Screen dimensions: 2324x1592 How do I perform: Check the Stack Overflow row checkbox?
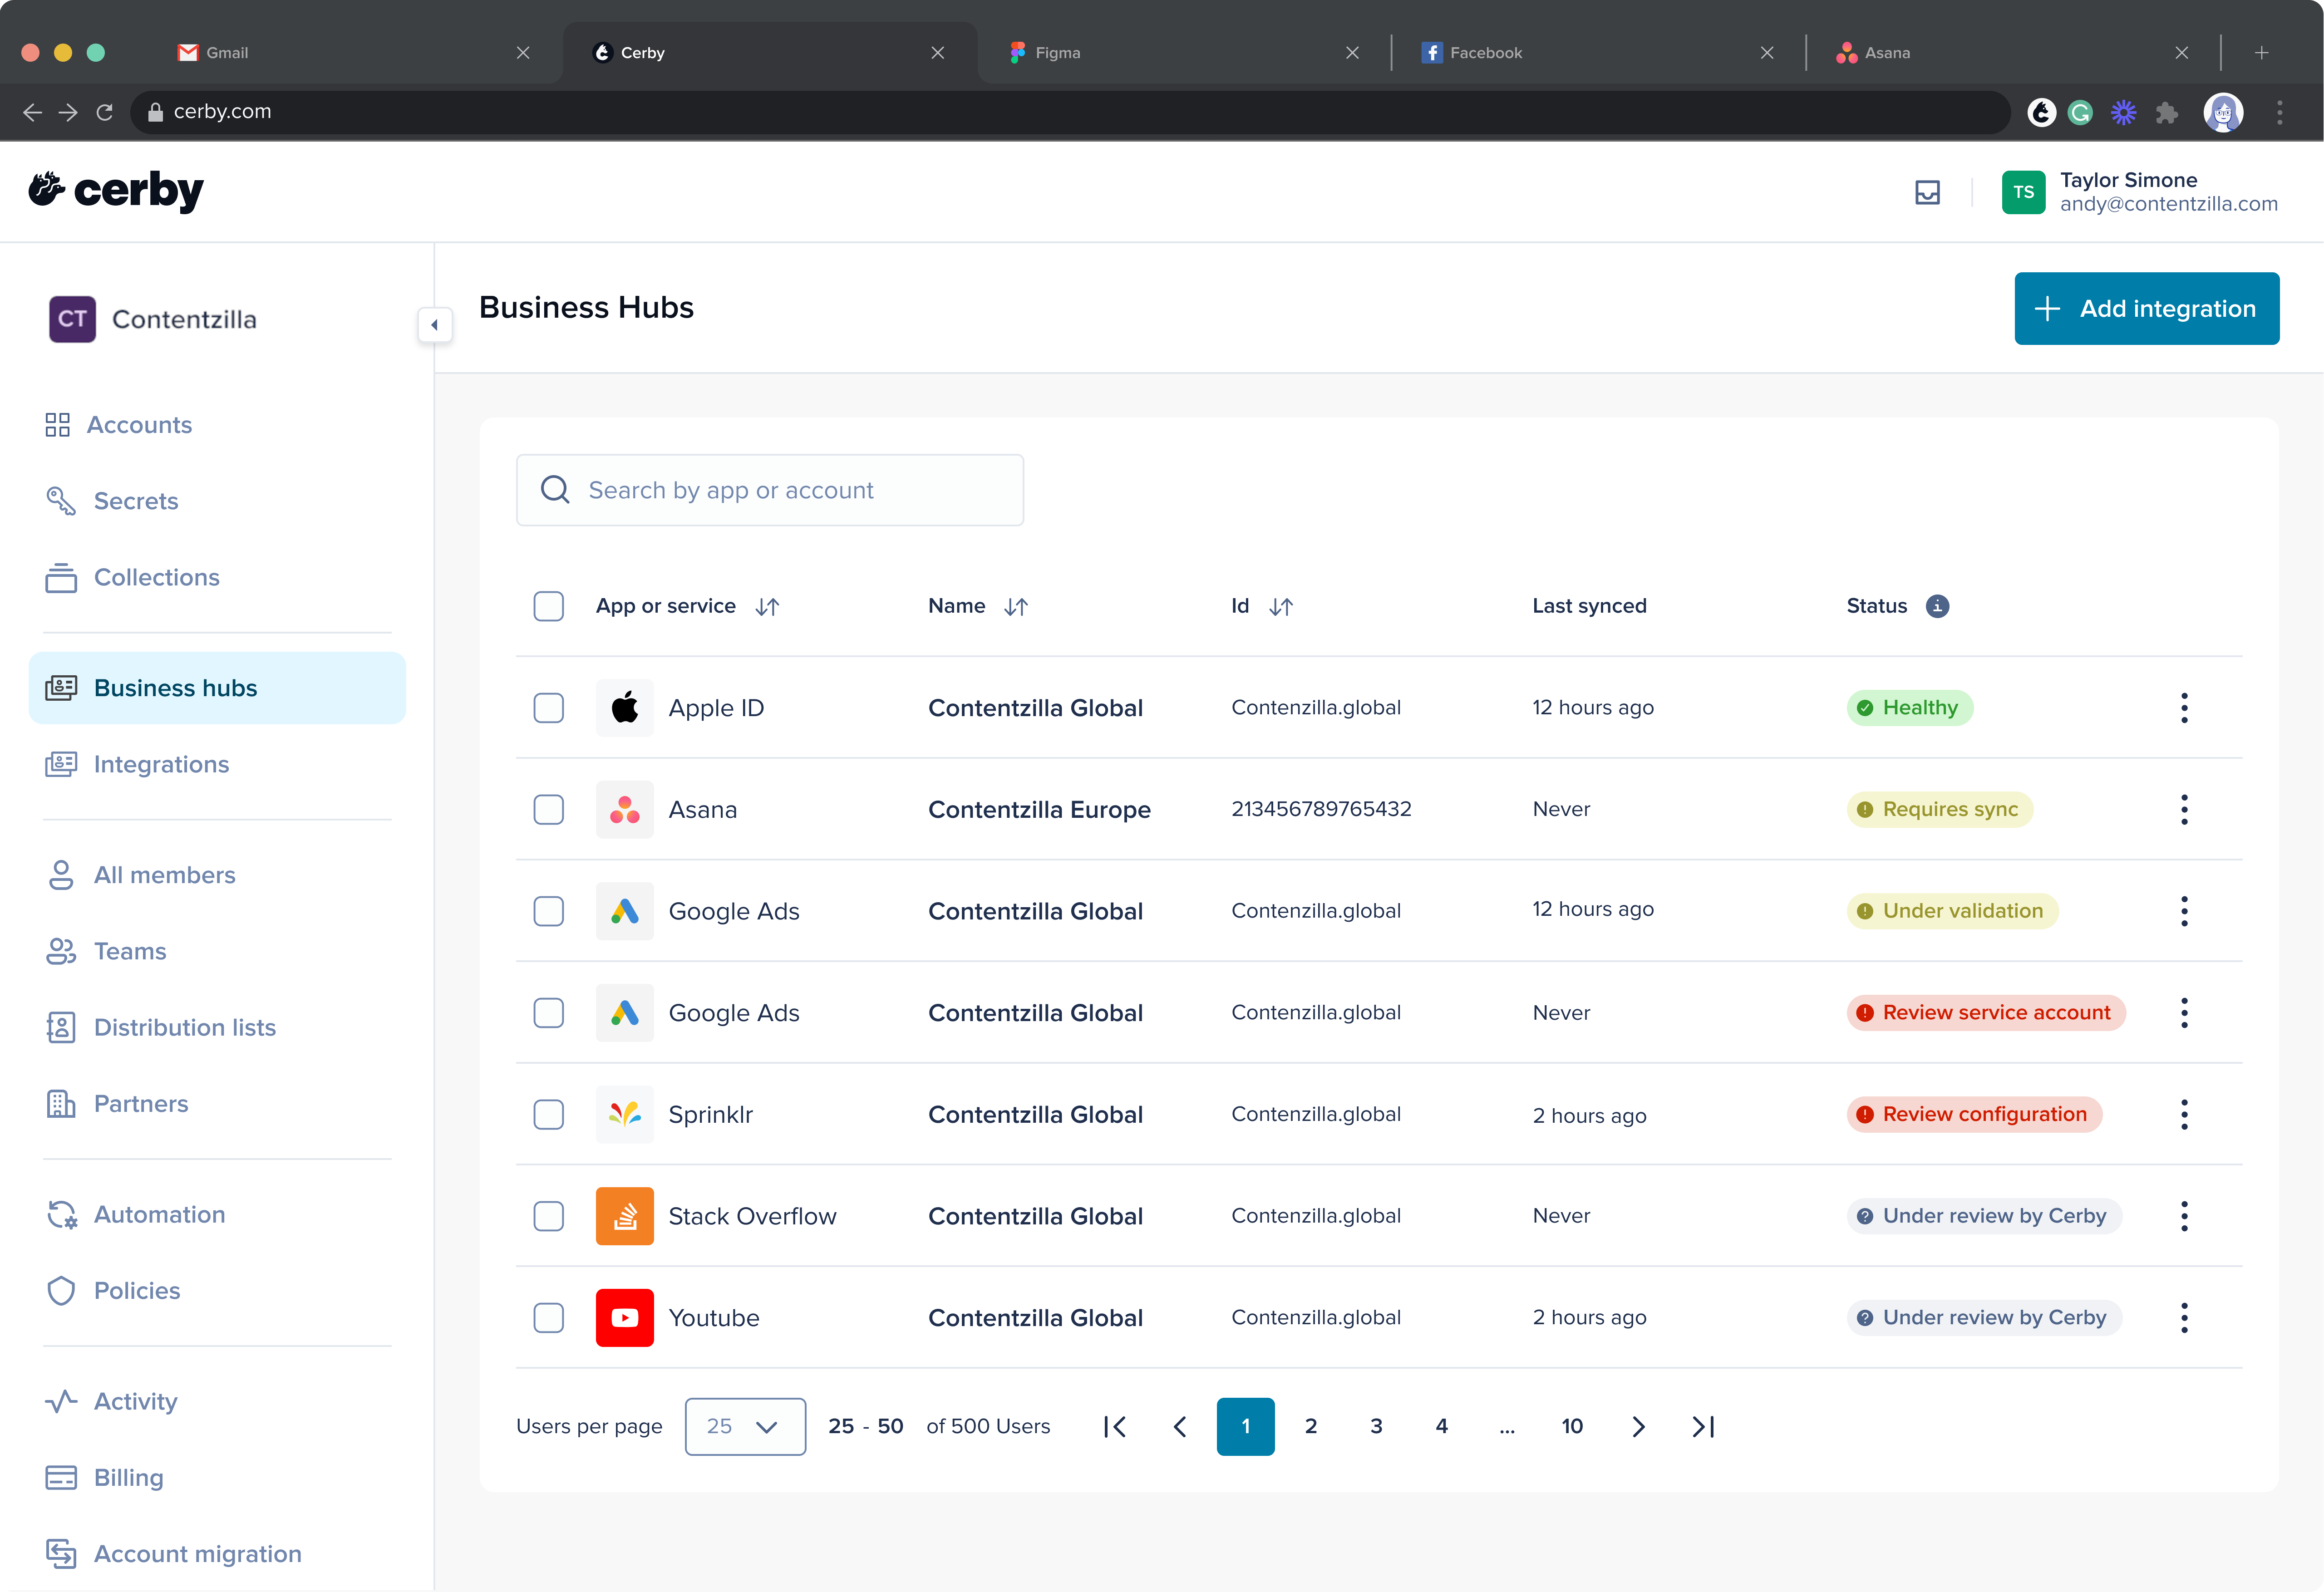549,1216
